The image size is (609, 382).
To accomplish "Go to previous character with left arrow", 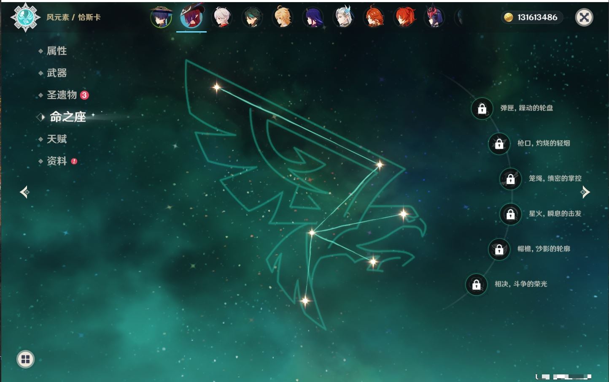I will 25,192.
